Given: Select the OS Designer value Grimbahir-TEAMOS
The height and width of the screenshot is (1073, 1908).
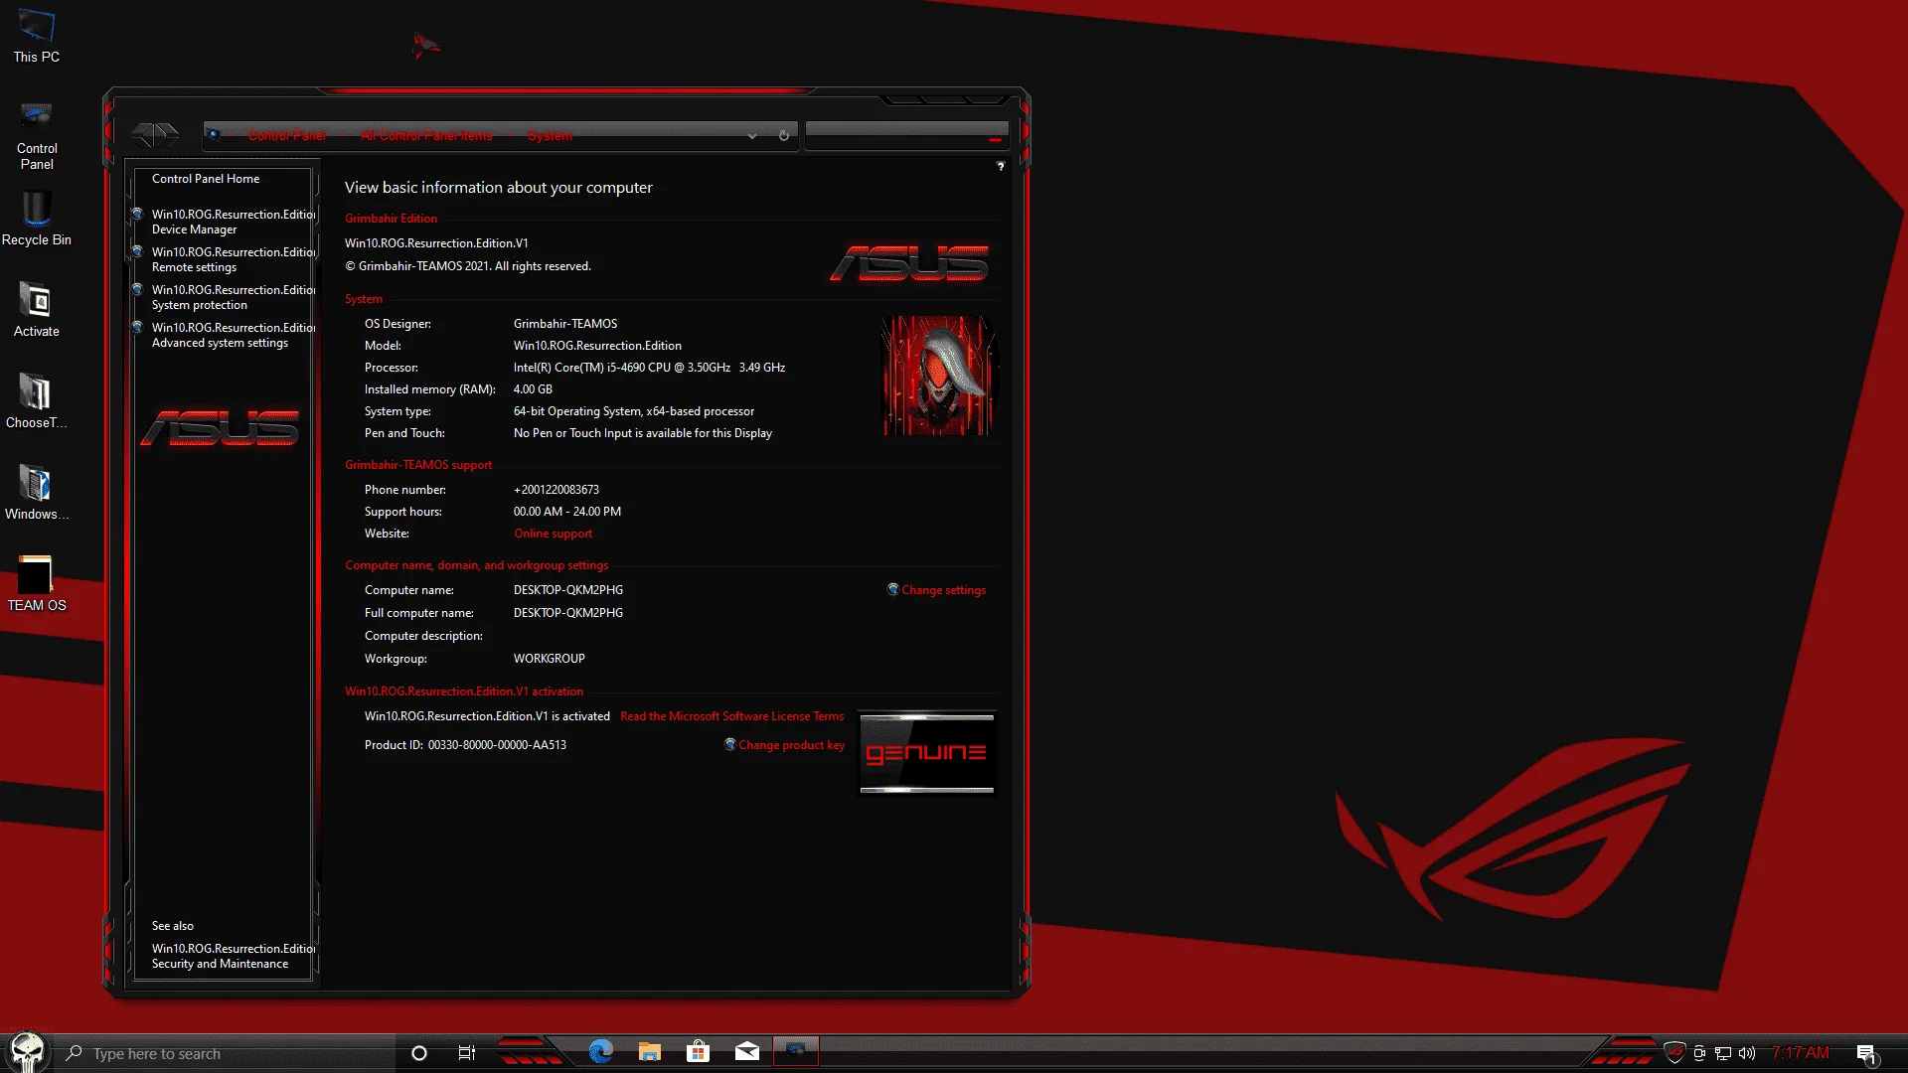Looking at the screenshot, I should (x=565, y=324).
